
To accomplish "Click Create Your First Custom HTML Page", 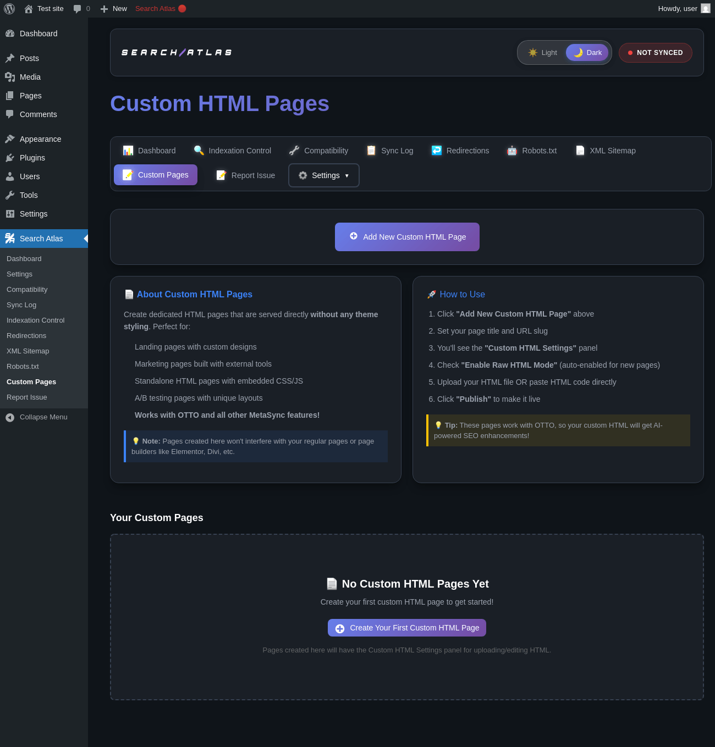I will tap(407, 628).
